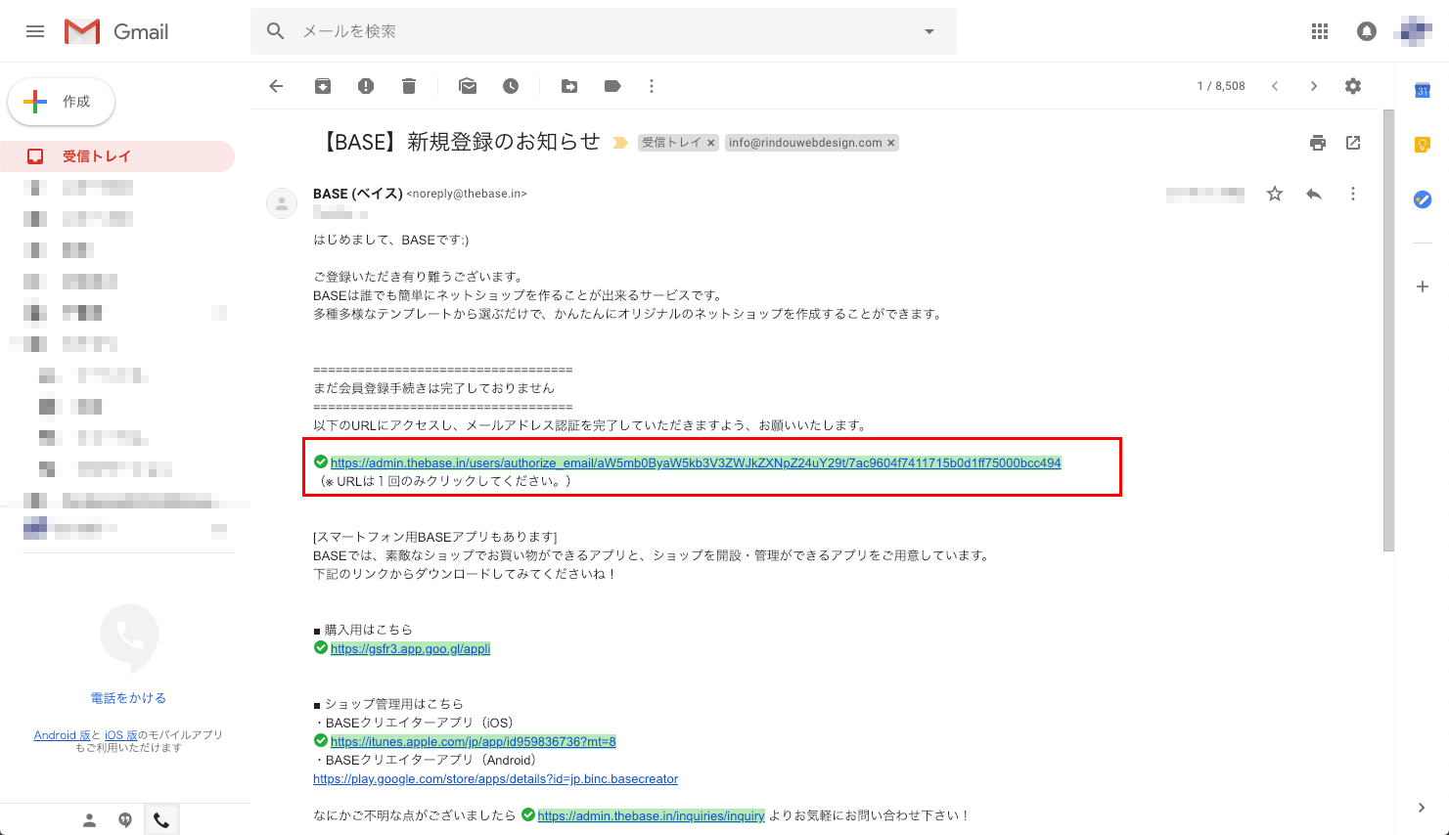1449x835 pixels.
Task: Open the Google apps grid
Action: pos(1320,31)
